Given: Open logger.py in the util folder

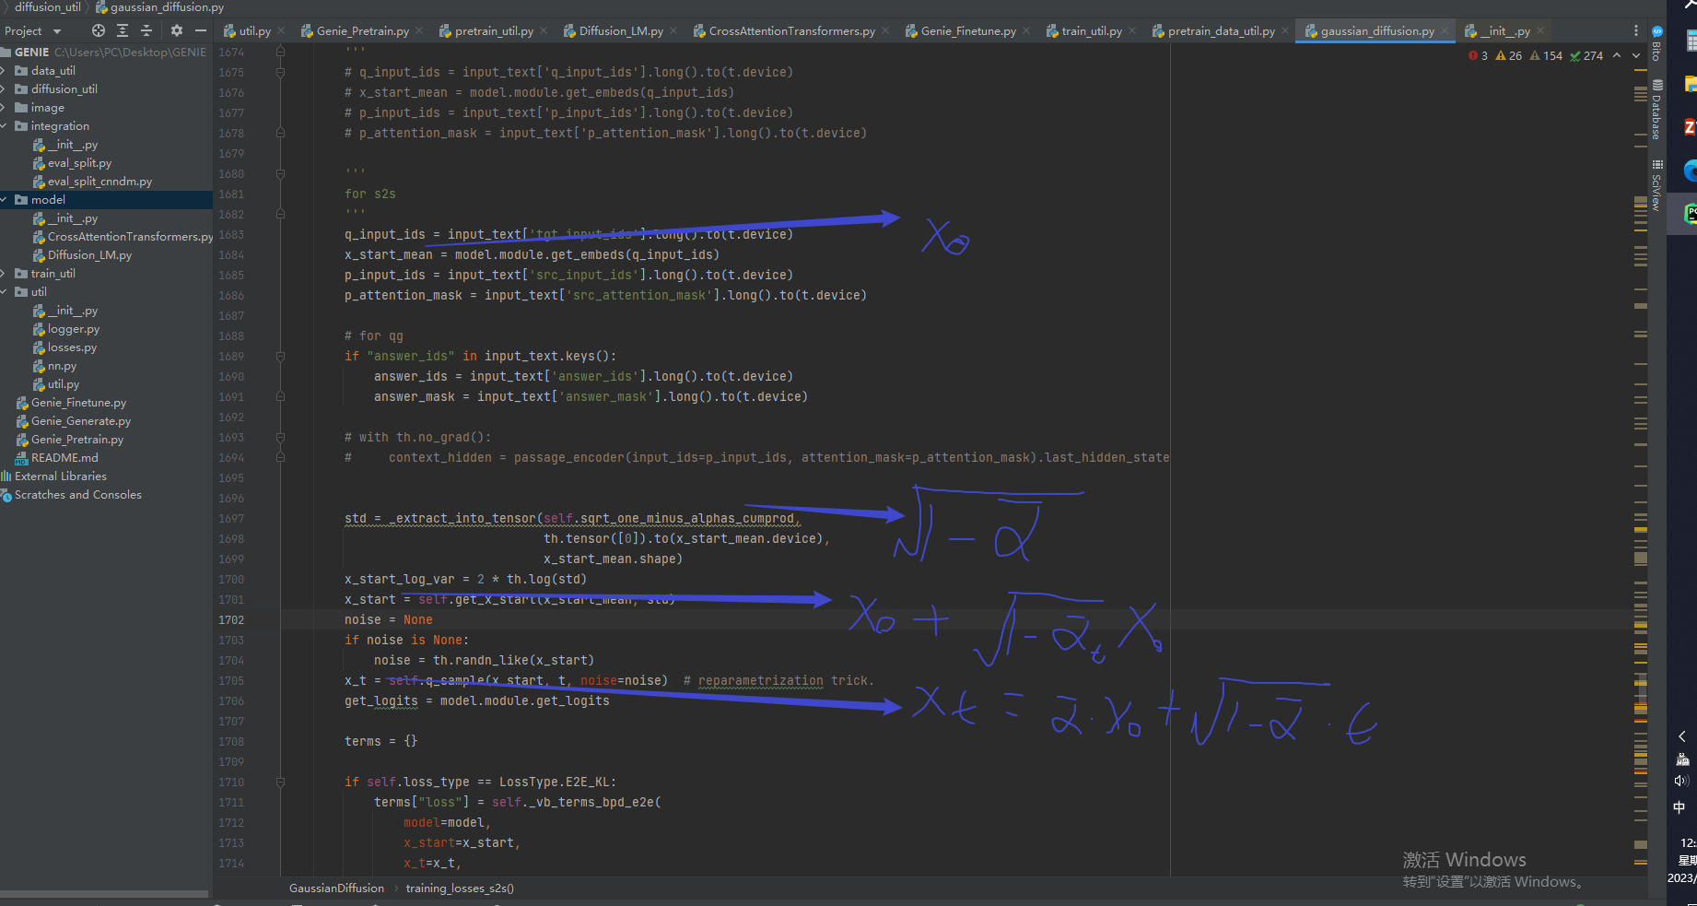Looking at the screenshot, I should point(74,329).
